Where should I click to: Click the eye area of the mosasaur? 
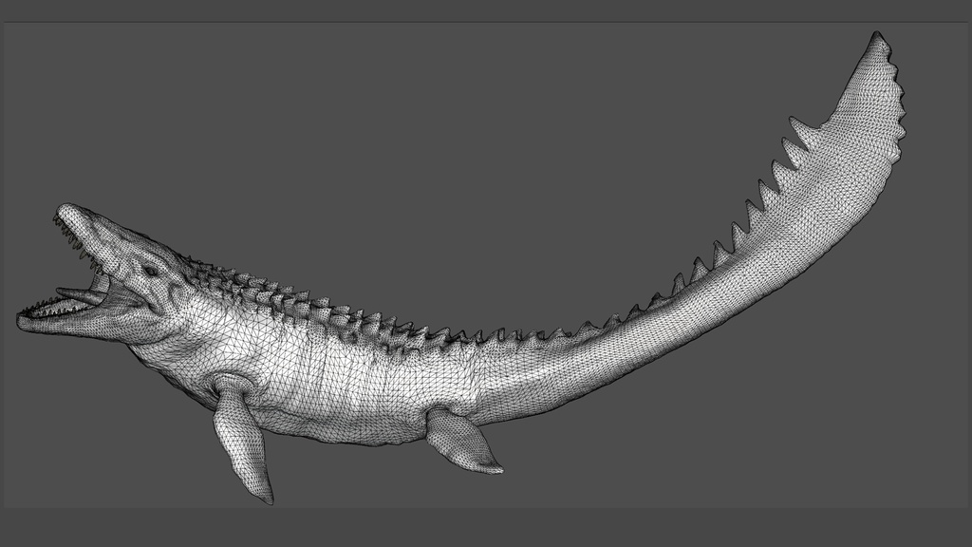point(152,271)
